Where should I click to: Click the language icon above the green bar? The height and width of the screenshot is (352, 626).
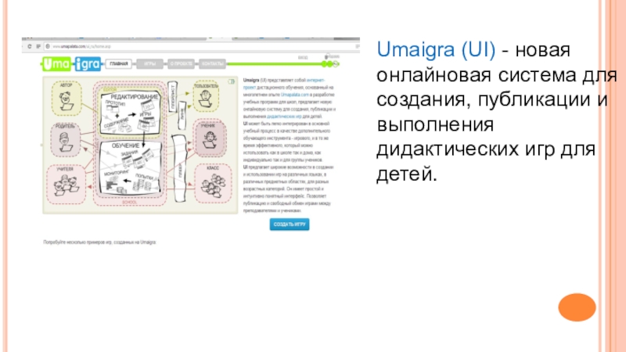(332, 56)
